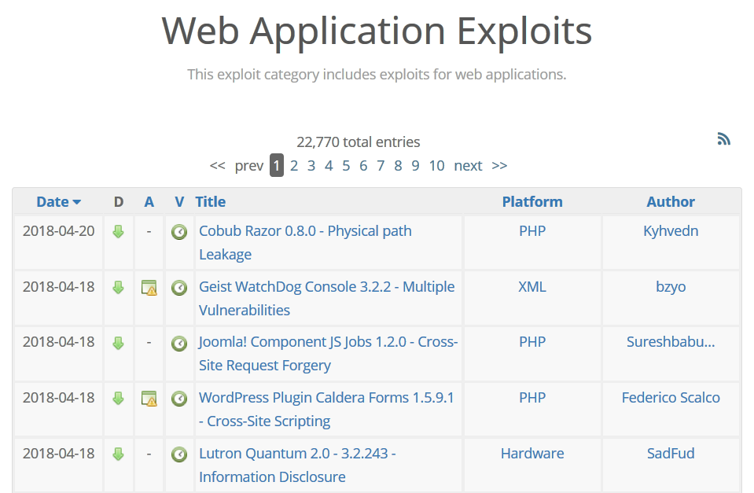This screenshot has height=493, width=754.
Task: Select 2018-04-18 date in Lutron Quantum row
Action: [59, 454]
